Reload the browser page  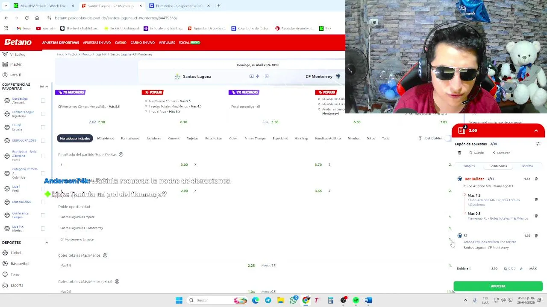pos(26,18)
